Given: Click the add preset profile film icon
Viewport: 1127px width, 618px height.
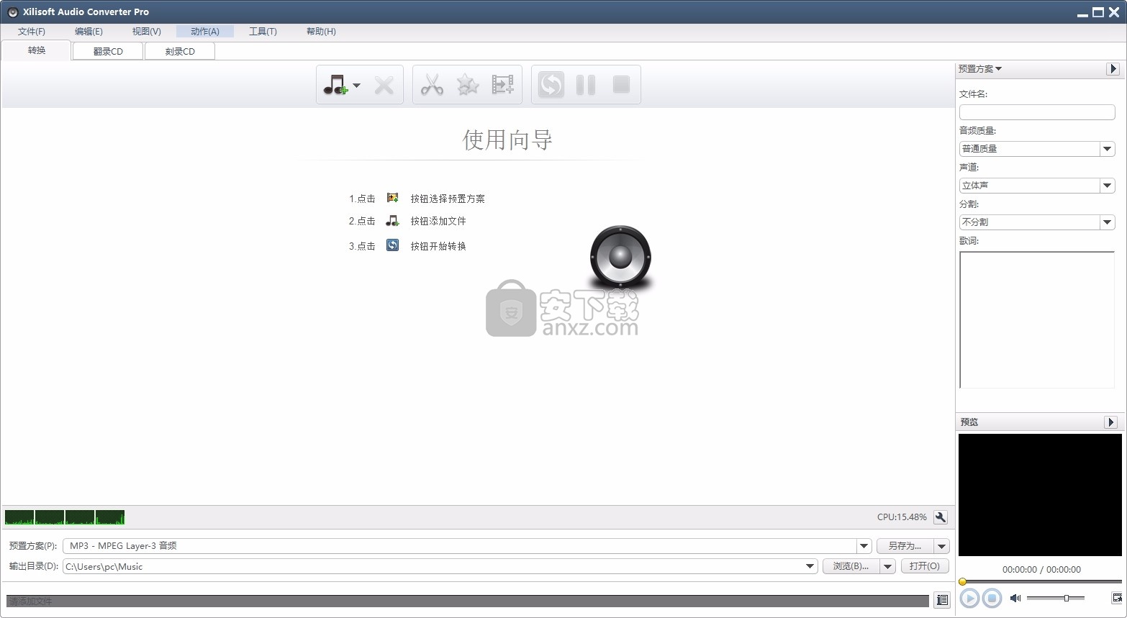Looking at the screenshot, I should 502,85.
